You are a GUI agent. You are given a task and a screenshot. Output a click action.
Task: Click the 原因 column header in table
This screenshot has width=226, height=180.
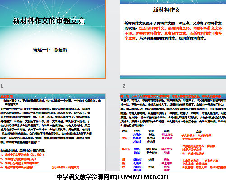[x=167, y=131]
